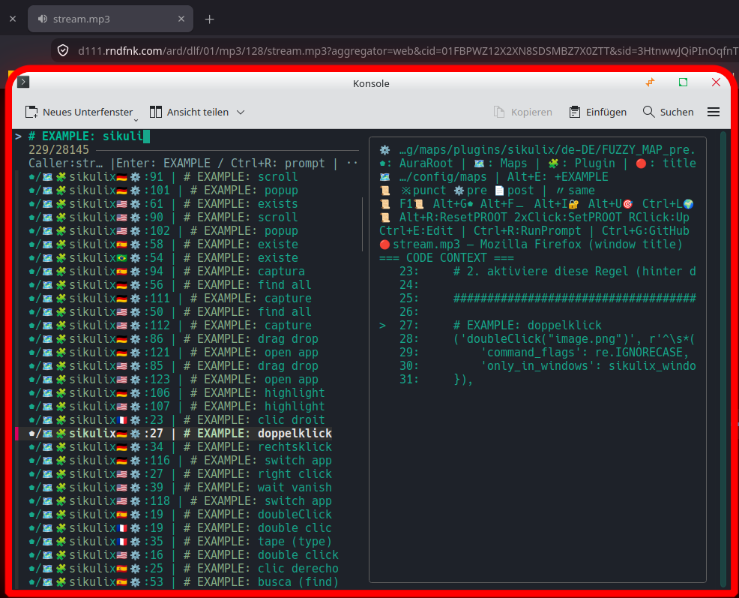Screen dimensions: 739x598
Task: Click the gear icon before FUZZY_MAP_pre path
Action: click(x=385, y=150)
